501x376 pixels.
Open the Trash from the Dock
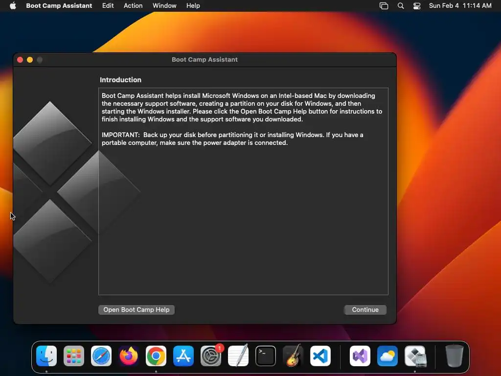click(x=455, y=356)
